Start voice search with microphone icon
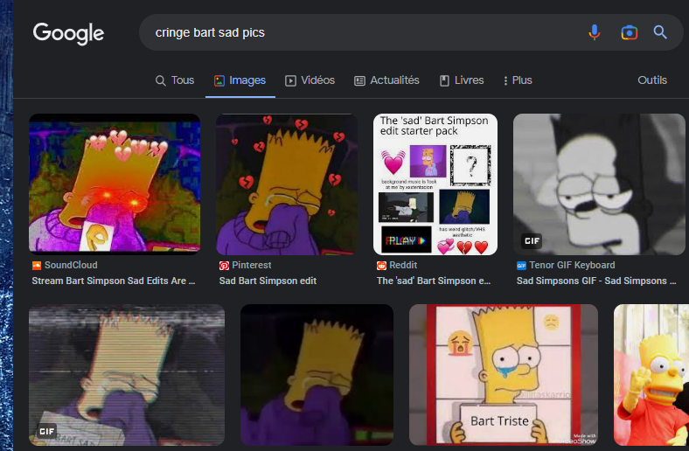 (594, 32)
